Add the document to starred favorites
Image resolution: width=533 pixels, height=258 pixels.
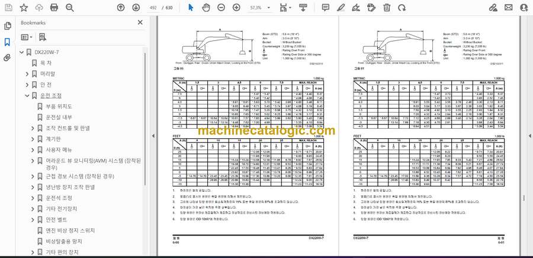[x=24, y=8]
